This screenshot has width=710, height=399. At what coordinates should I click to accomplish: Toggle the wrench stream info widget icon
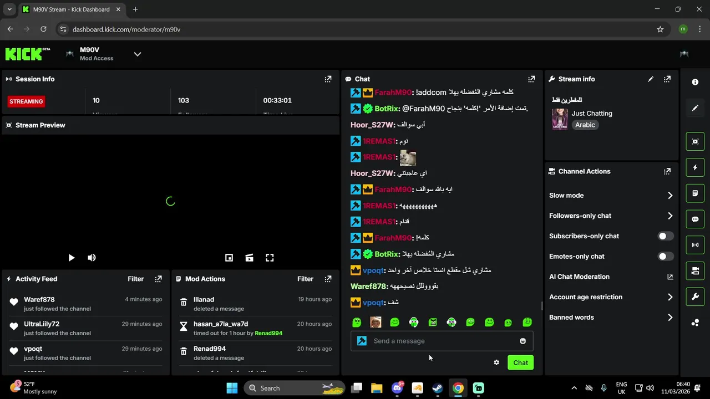[x=695, y=296]
